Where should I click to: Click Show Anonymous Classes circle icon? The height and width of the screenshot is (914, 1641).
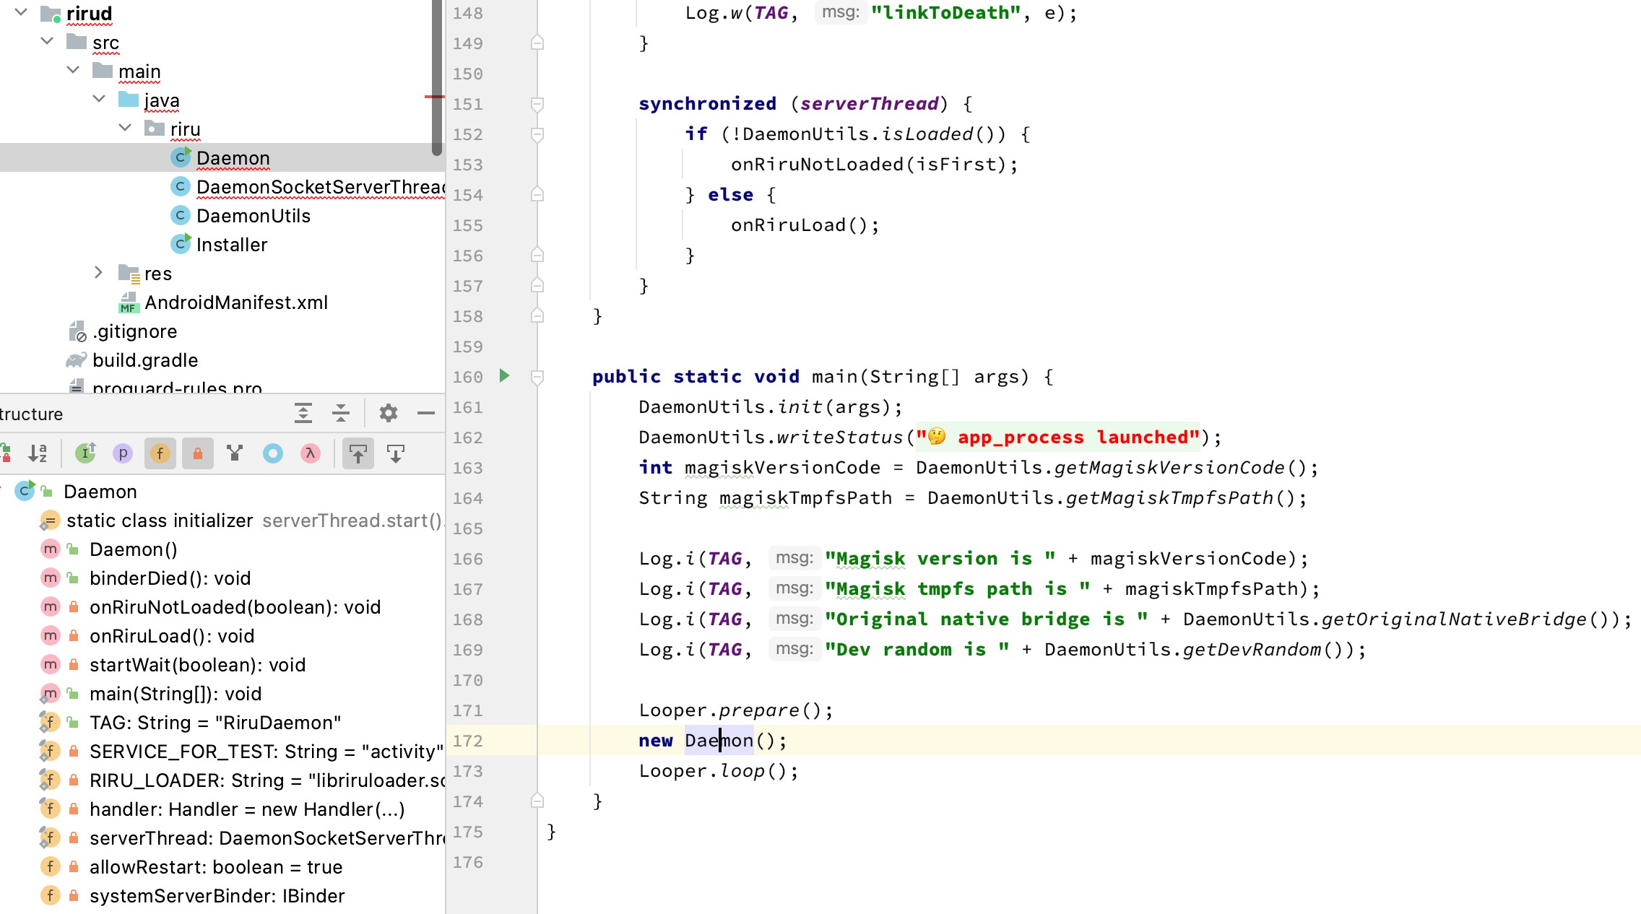(272, 453)
